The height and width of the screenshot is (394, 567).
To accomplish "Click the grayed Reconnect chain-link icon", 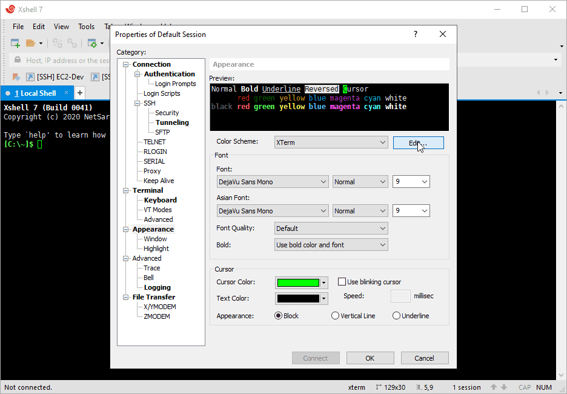I will (x=72, y=44).
